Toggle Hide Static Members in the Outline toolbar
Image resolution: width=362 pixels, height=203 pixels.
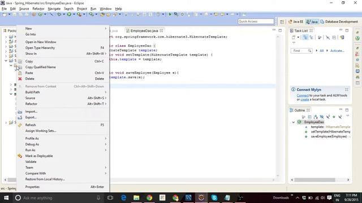tap(327, 117)
